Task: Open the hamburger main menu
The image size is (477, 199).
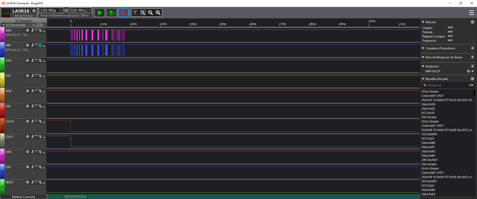Action: 471,12
